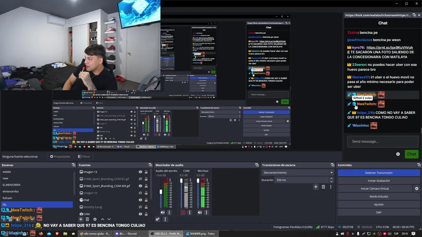Focus the Send message chat input
Image resolution: width=422 pixels, height=237 pixels.
click(x=382, y=142)
